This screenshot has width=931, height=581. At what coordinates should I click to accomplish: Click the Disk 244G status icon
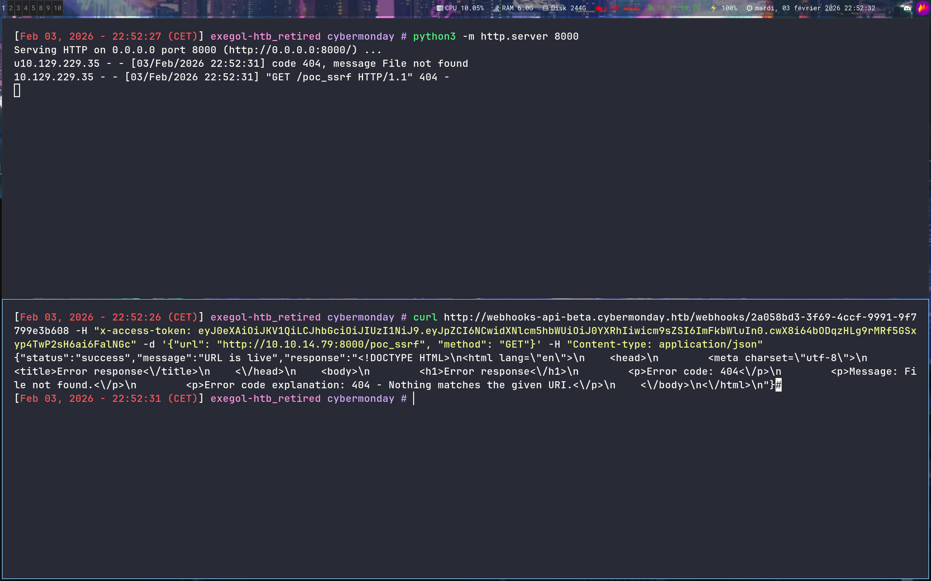coord(545,8)
